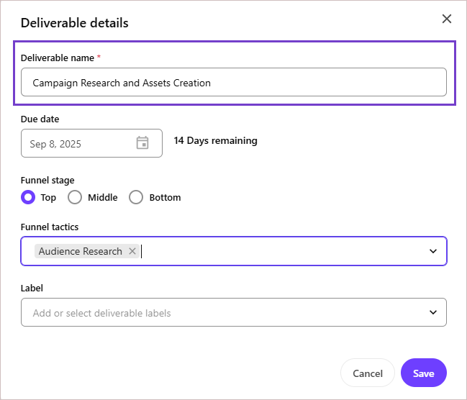Click the Due date label
467x400 pixels.
(x=40, y=119)
